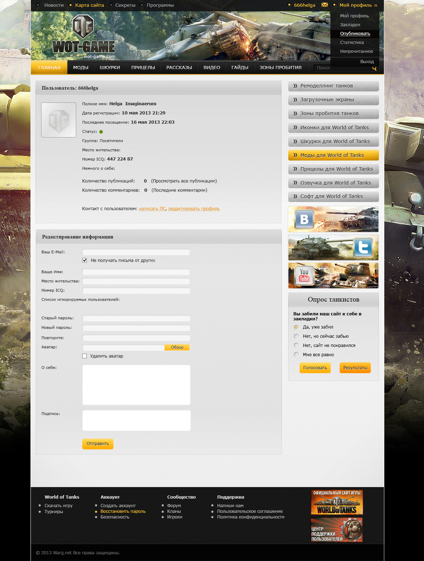This screenshot has width=424, height=561.
Task: Open the Новости top link
Action: (x=54, y=5)
